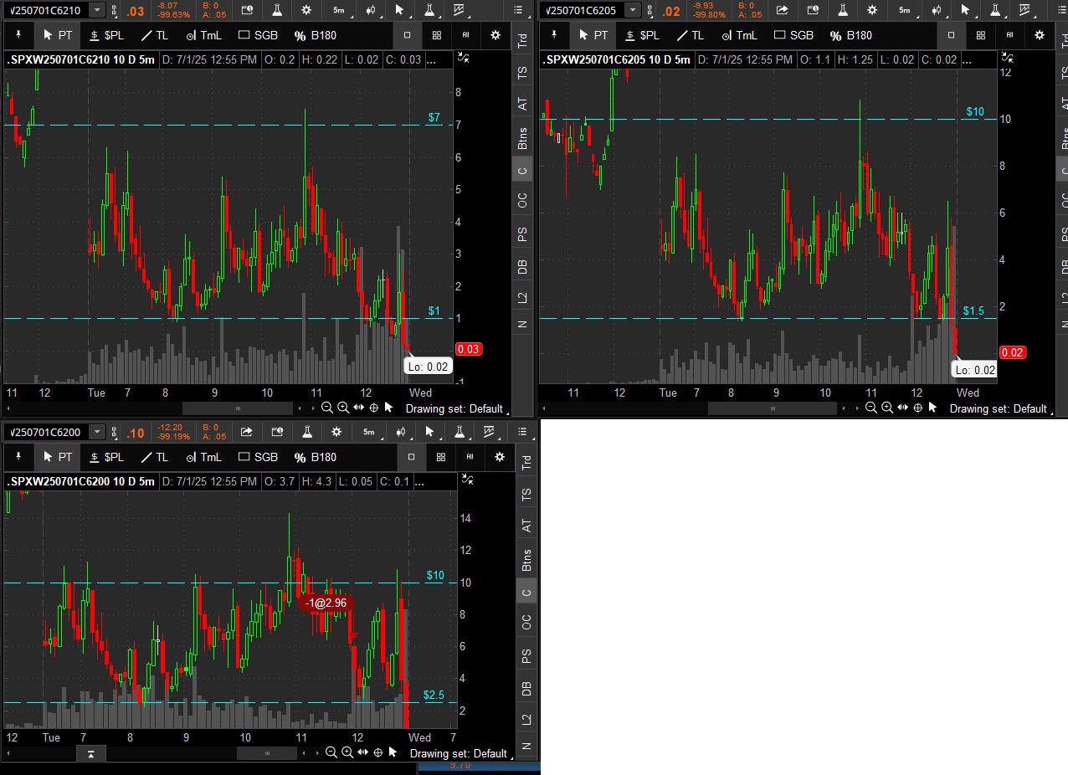This screenshot has height=775, width=1068.
Task: Click the Btns sidebar button in C6210 panel
Action: (x=523, y=138)
